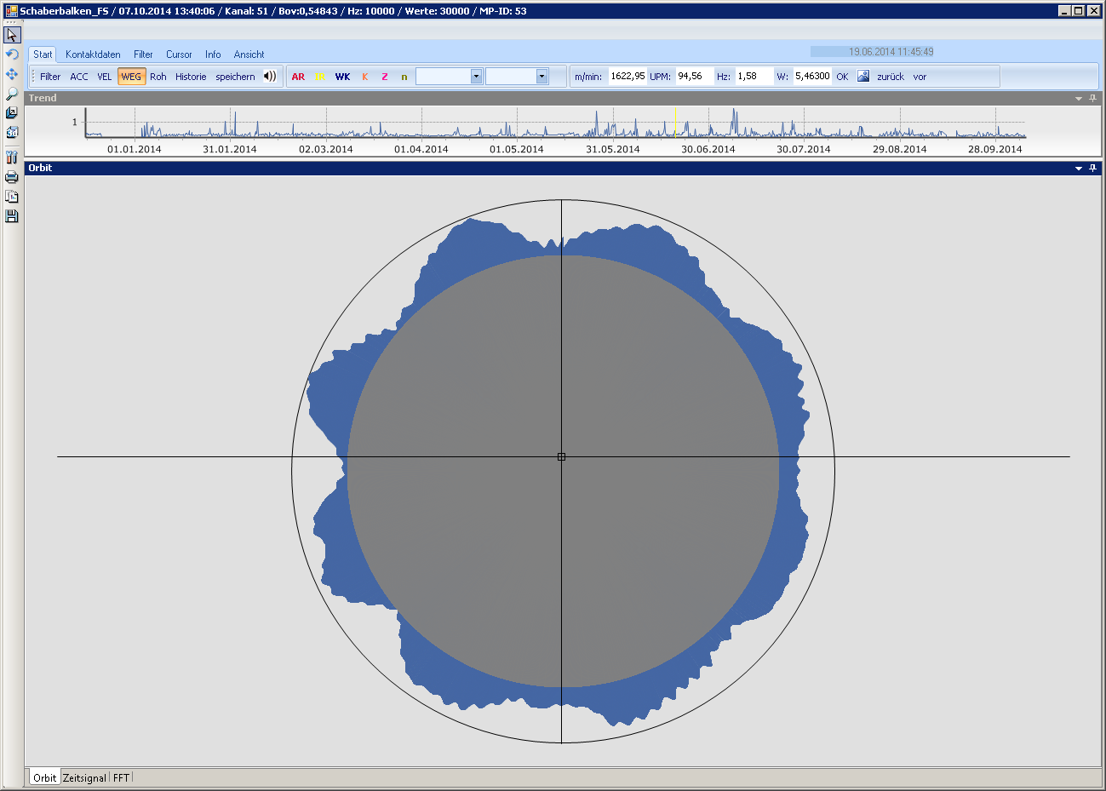Toggle the orange K marker

click(x=365, y=77)
